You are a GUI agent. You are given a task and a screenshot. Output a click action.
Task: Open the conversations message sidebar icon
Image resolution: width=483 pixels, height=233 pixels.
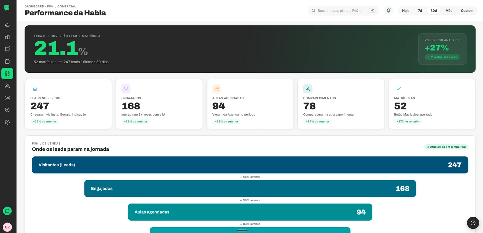click(x=8, y=49)
